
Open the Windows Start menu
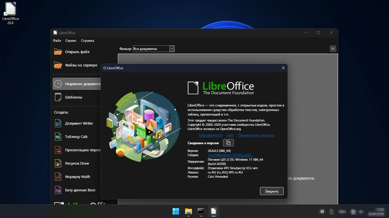coord(176,211)
